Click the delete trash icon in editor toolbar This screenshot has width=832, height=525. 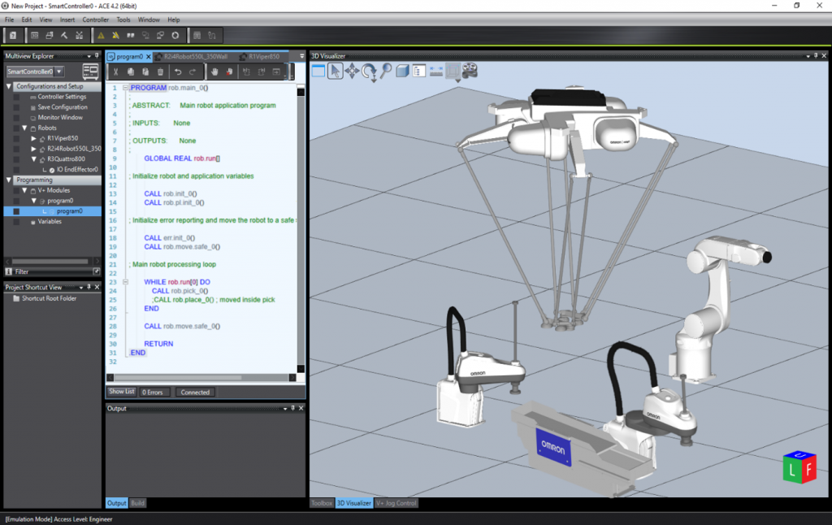pos(160,72)
